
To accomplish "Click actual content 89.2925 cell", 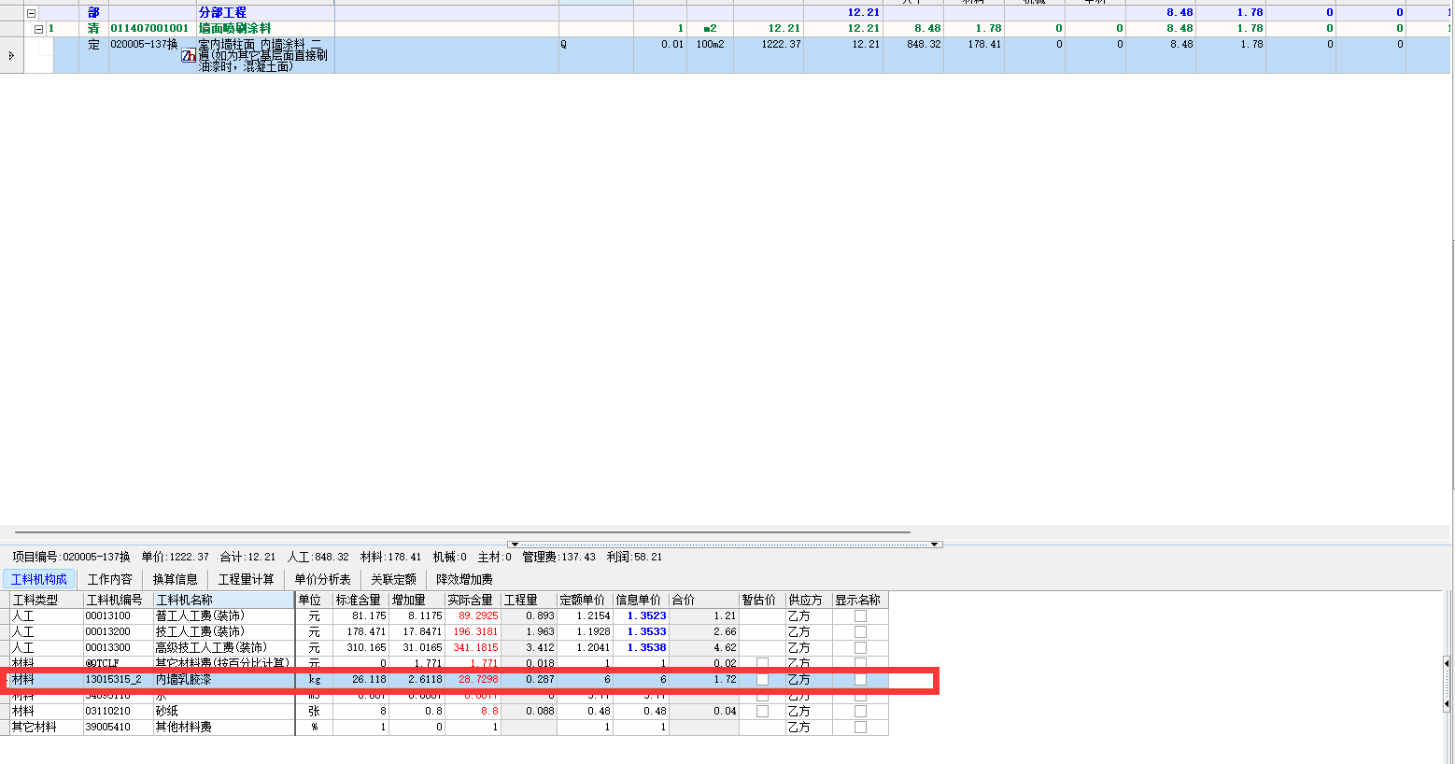I will [x=475, y=616].
